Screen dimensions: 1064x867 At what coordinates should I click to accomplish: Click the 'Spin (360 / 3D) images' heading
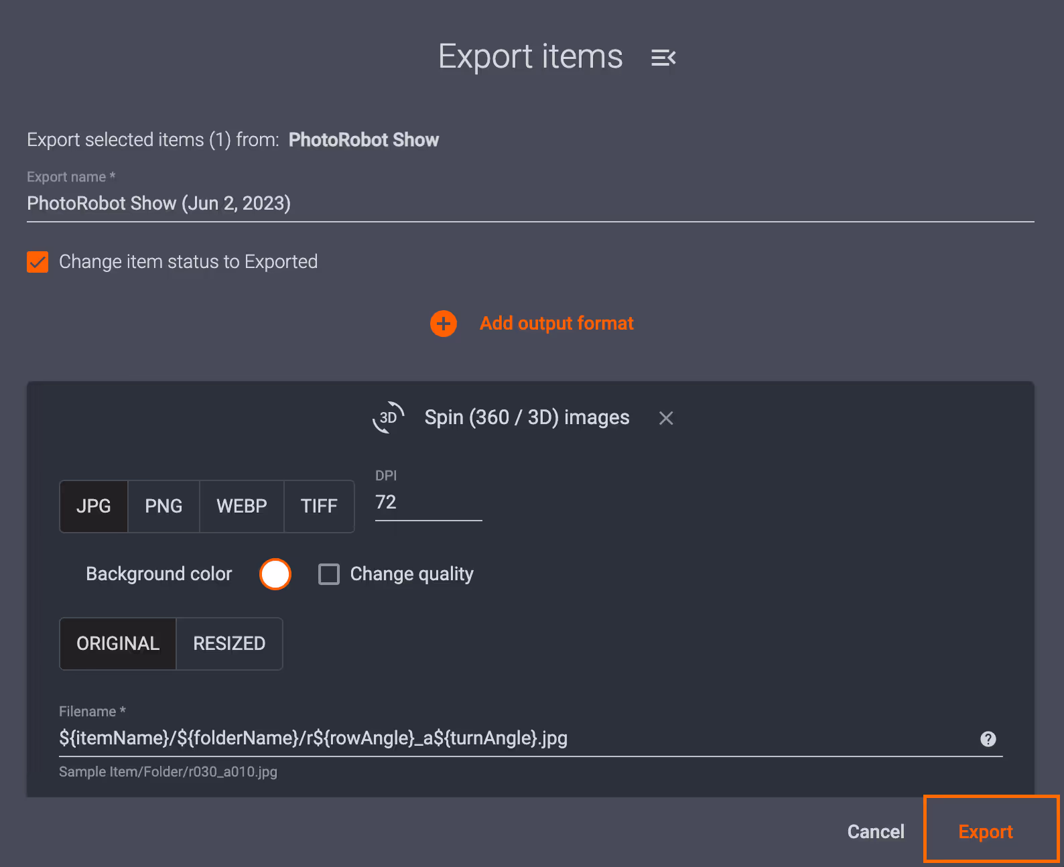[x=527, y=417]
